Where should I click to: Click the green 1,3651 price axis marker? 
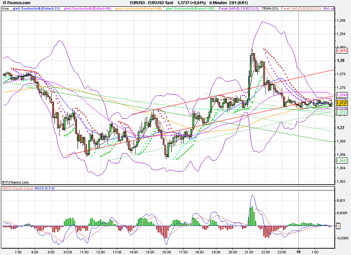(342, 160)
